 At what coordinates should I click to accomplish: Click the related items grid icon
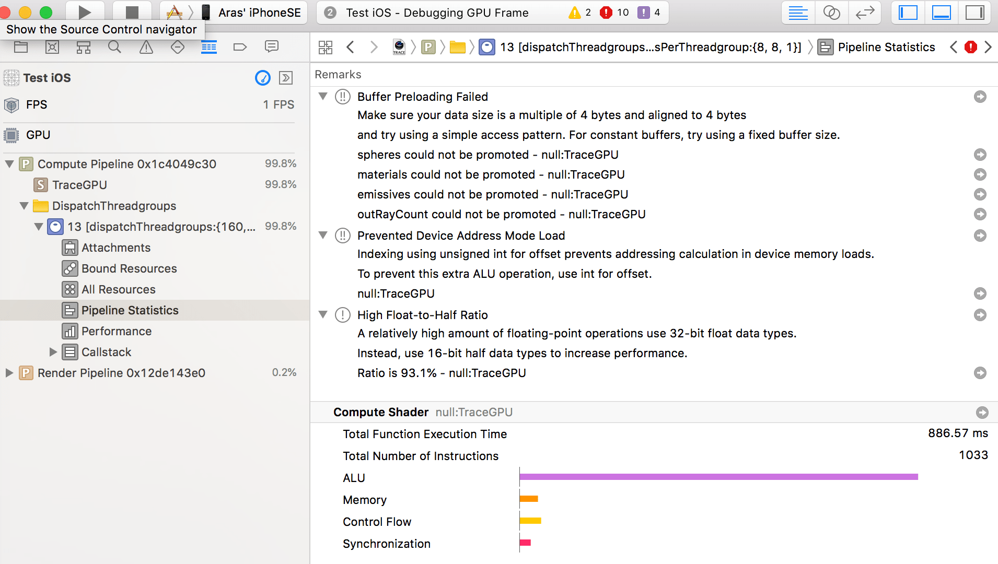[326, 48]
